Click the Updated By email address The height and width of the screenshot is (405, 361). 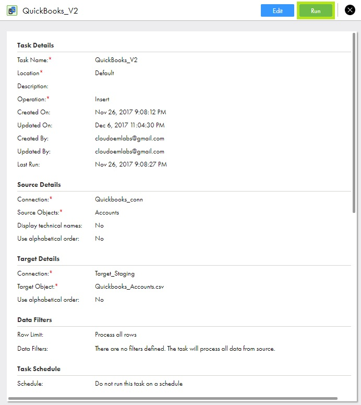click(x=129, y=151)
